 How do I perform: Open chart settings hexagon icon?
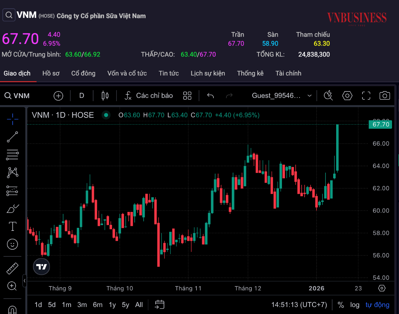[347, 96]
